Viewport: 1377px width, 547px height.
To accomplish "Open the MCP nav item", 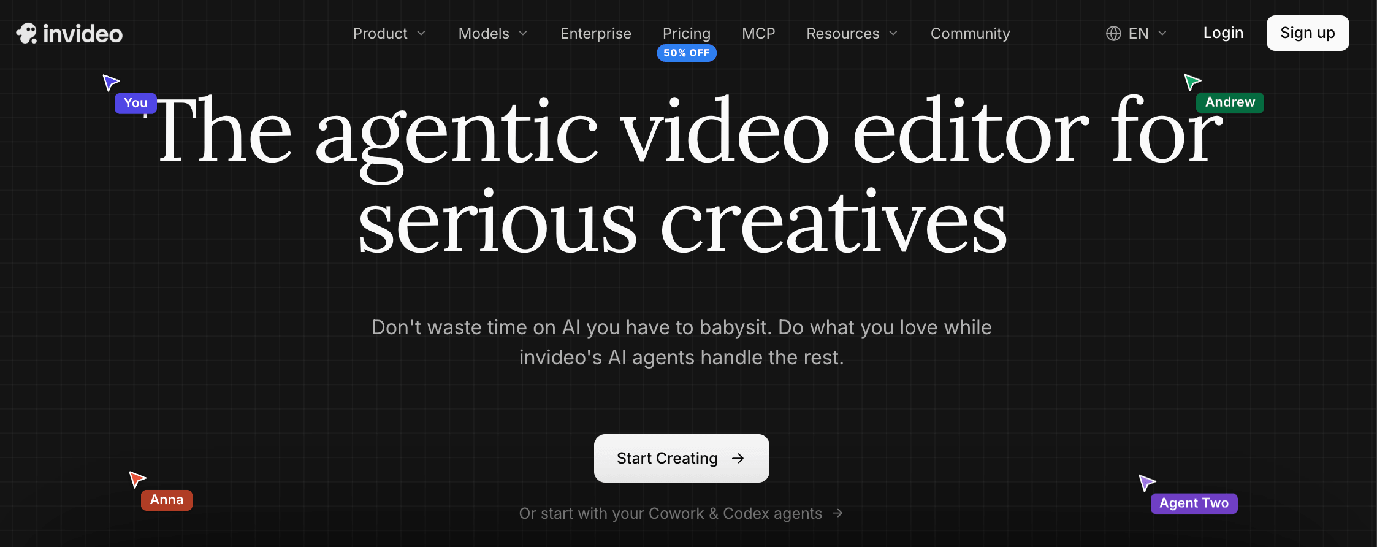I will [758, 33].
